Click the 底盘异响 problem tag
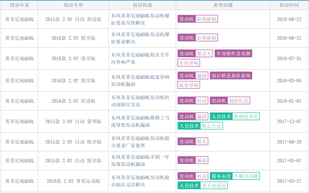Viewport: 309px width, 193px height. pyautogui.click(x=188, y=85)
